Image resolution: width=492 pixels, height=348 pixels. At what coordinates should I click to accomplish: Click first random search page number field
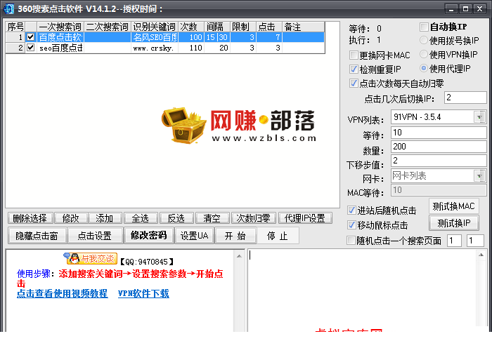coord(454,241)
